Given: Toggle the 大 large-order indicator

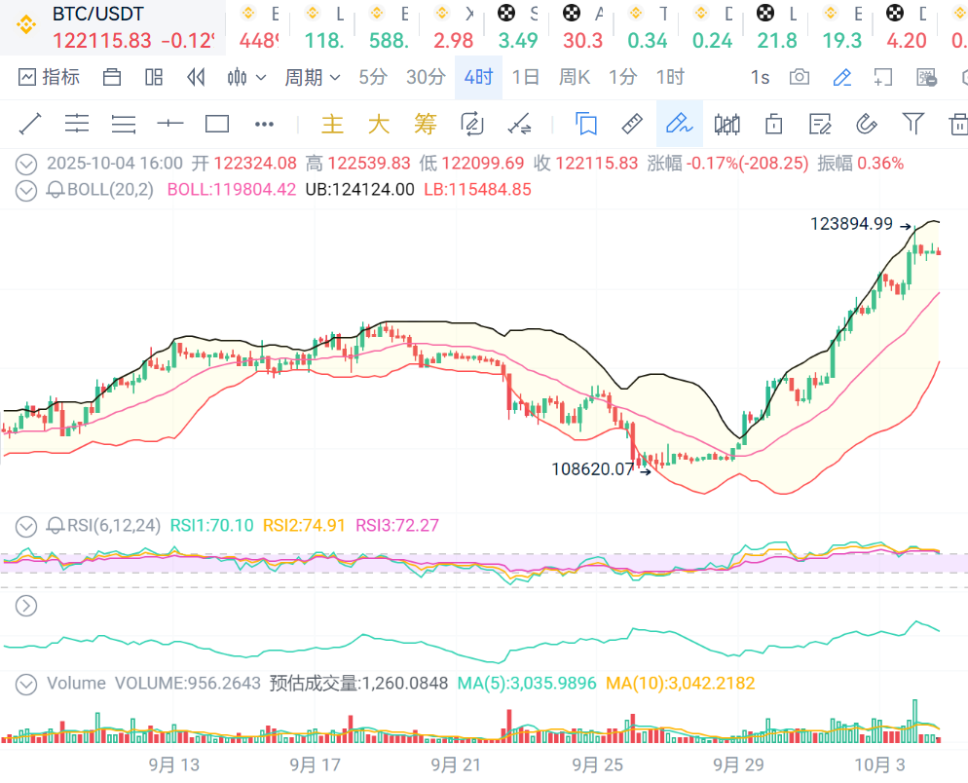Looking at the screenshot, I should pos(379,124).
